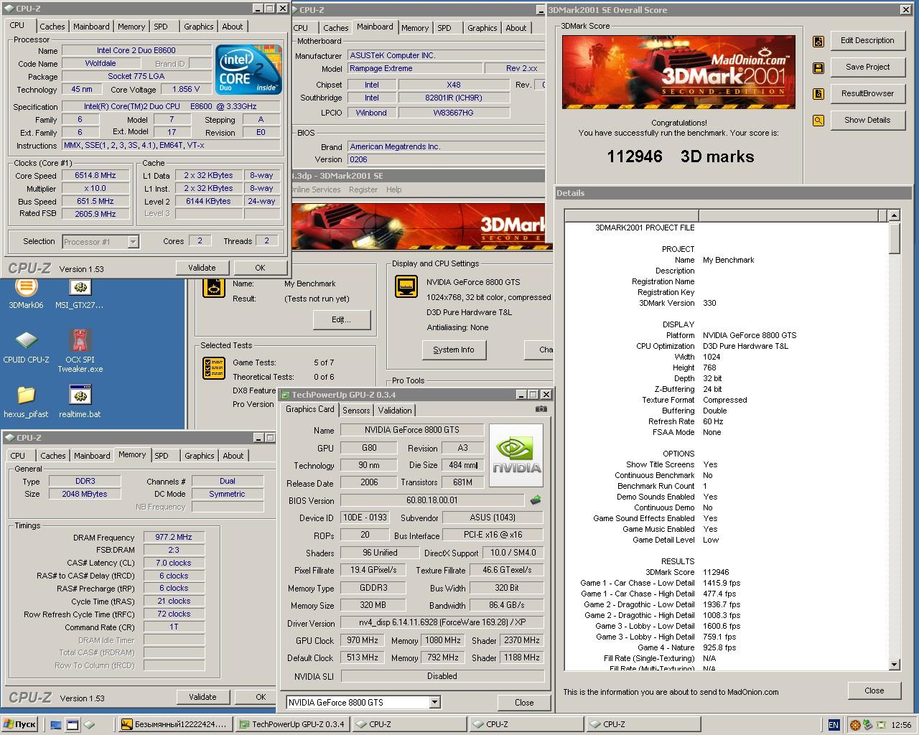Click the orange system tray icon
Image resolution: width=919 pixels, height=735 pixels.
(x=855, y=725)
